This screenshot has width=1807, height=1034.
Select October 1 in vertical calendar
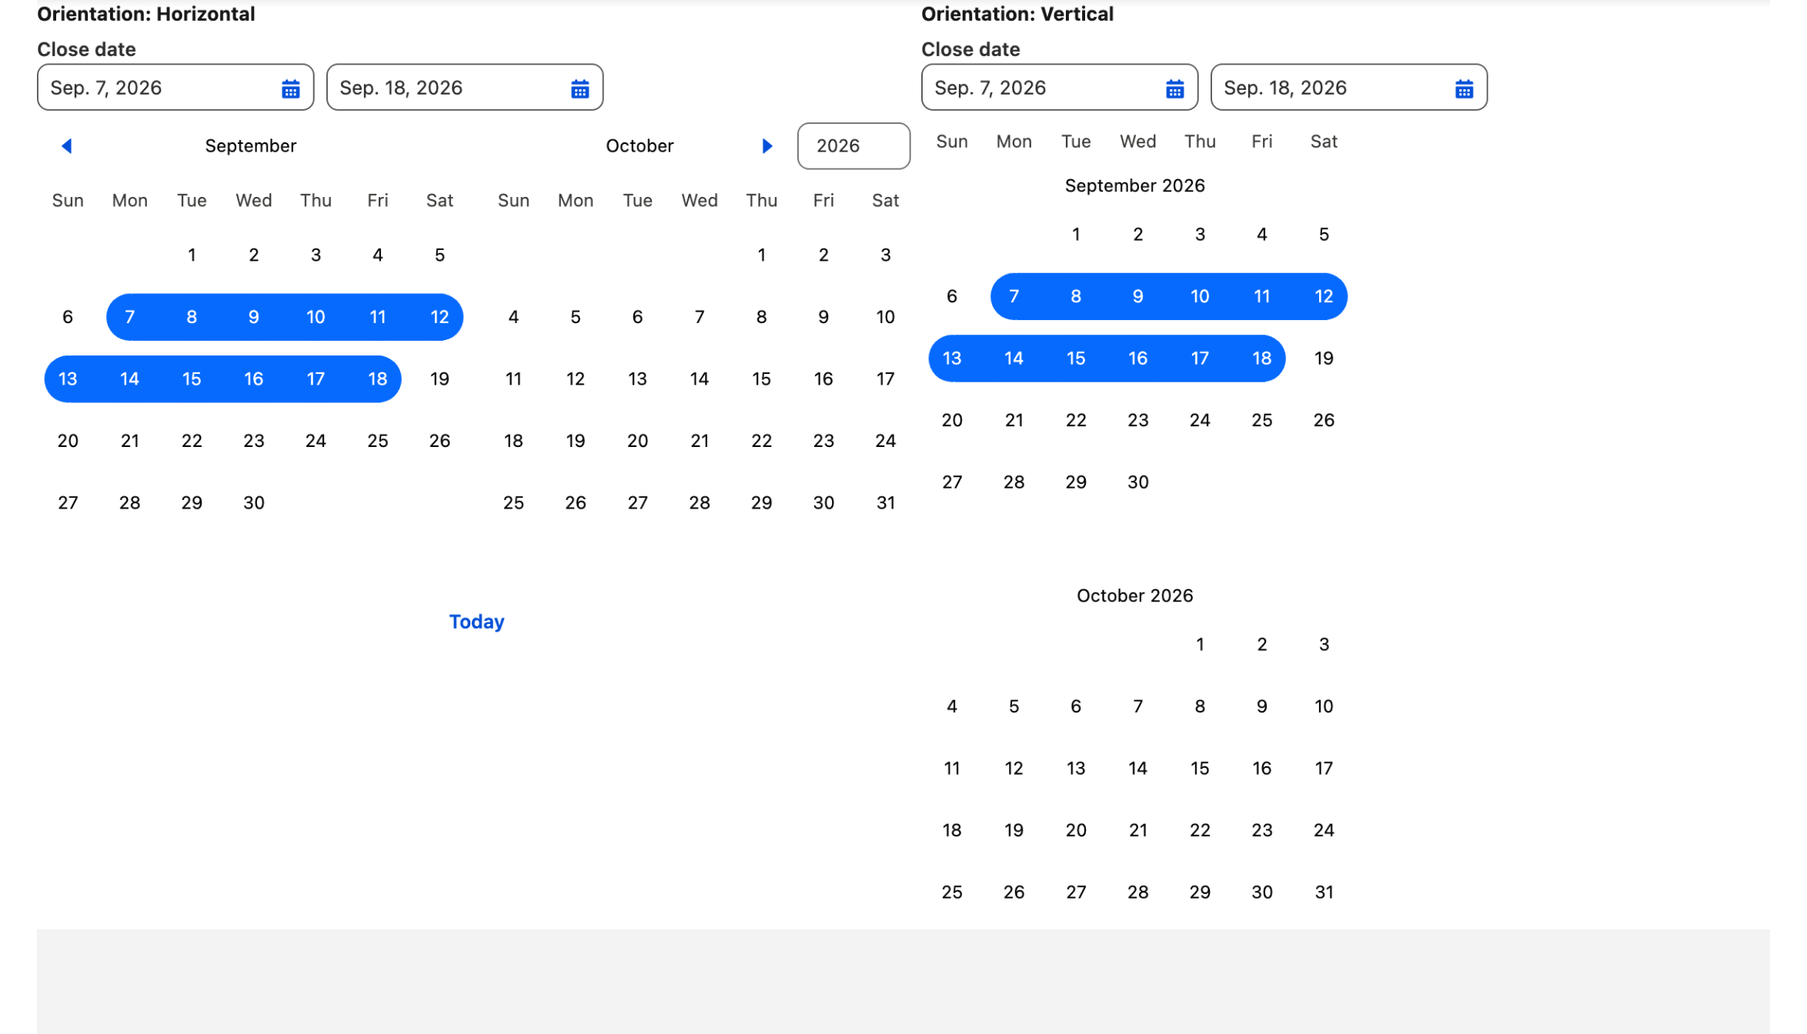coord(1200,645)
